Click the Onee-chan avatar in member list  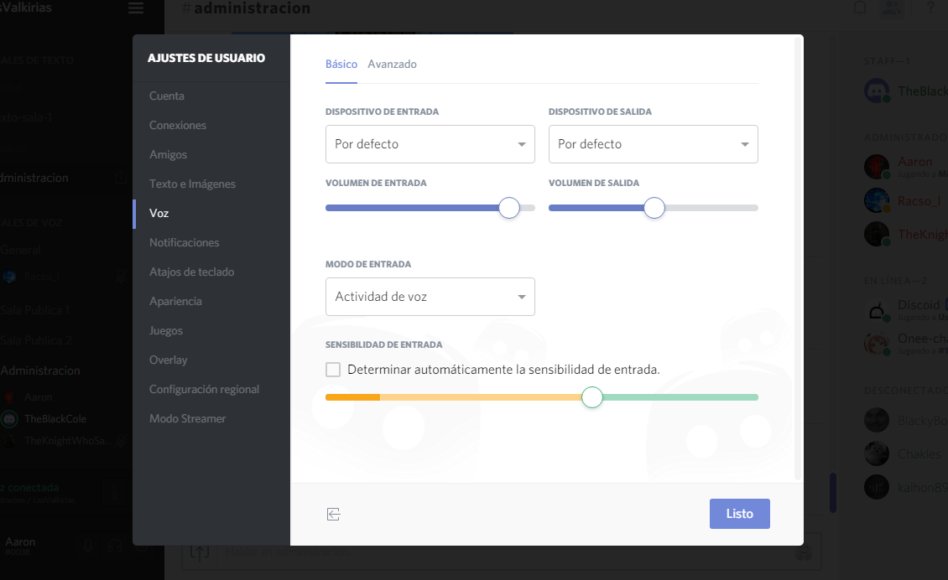pos(877,344)
